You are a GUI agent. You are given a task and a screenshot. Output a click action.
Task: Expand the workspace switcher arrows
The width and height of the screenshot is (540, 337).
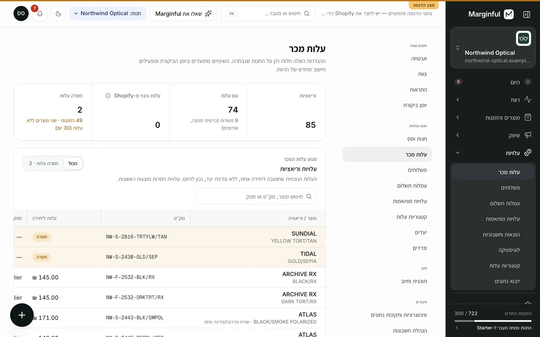click(458, 48)
